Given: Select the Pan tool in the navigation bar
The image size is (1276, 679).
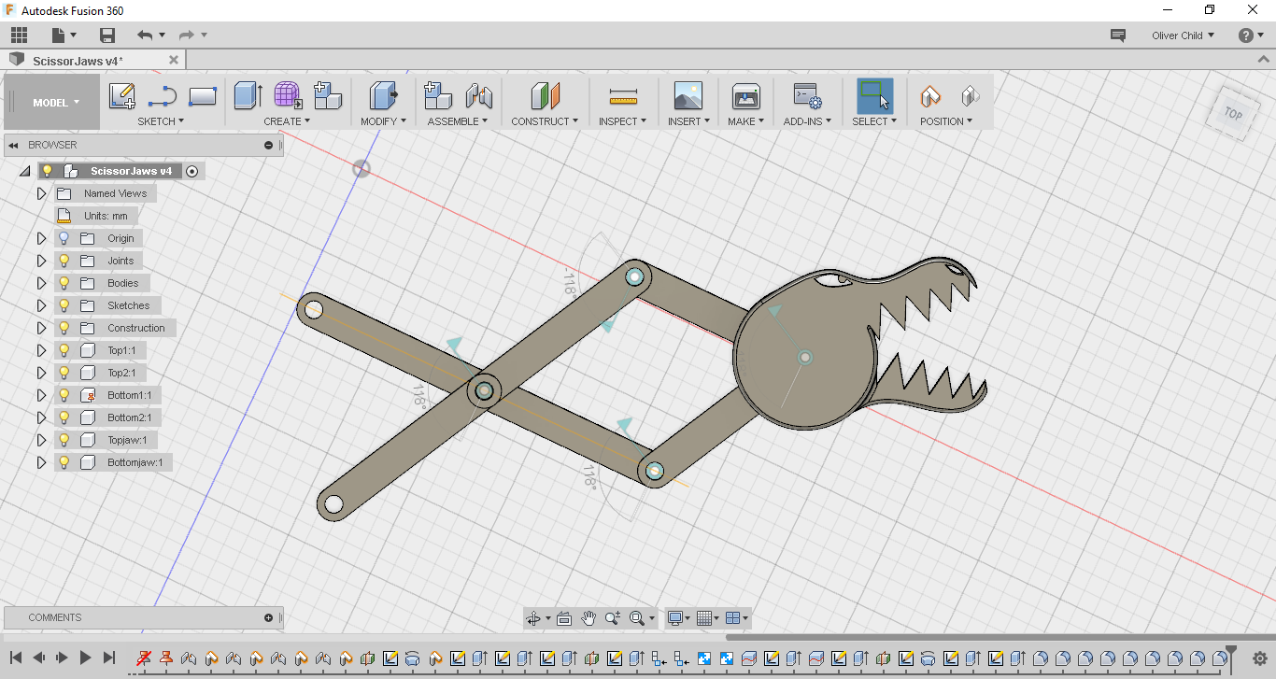Looking at the screenshot, I should tap(588, 617).
